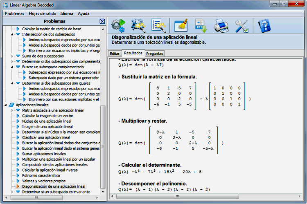
Task: Expand Determinar si un subespacio es invariante
Action: (12, 192)
